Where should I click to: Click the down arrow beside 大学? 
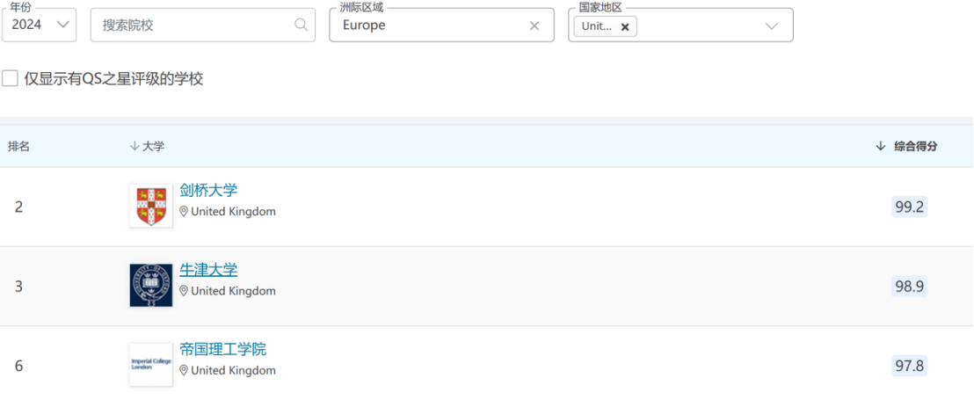click(x=134, y=147)
